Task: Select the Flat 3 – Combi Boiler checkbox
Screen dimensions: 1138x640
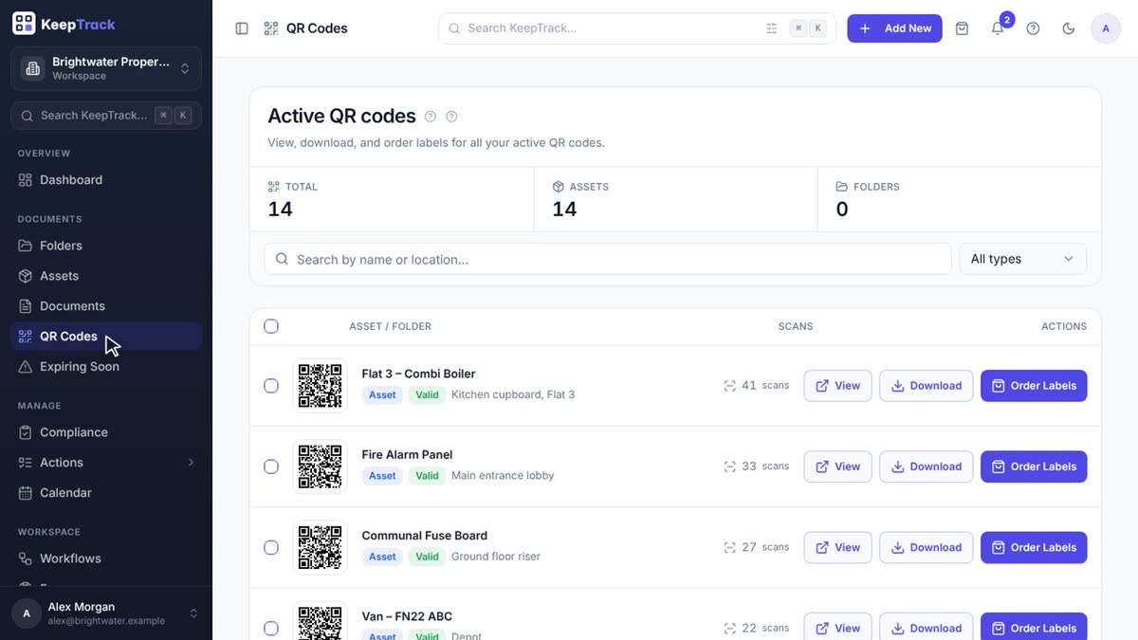Action: click(x=271, y=386)
